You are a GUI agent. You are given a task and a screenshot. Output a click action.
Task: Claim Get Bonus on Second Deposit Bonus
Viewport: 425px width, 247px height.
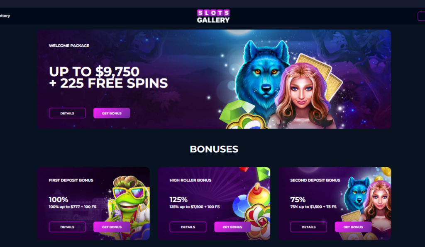click(x=353, y=227)
